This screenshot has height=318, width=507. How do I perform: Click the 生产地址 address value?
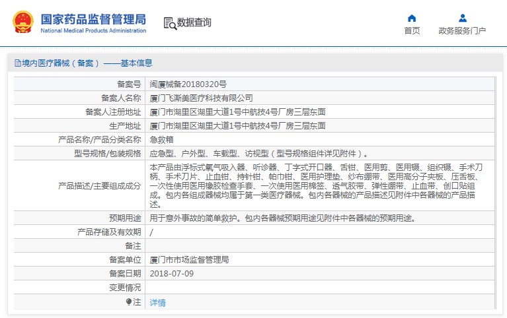point(237,126)
